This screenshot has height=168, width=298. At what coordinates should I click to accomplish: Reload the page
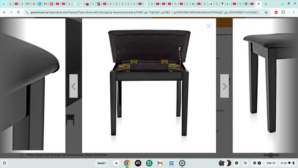tap(18, 12)
